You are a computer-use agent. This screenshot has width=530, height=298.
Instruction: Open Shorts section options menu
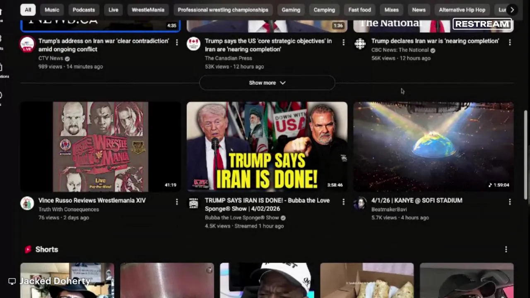506,249
